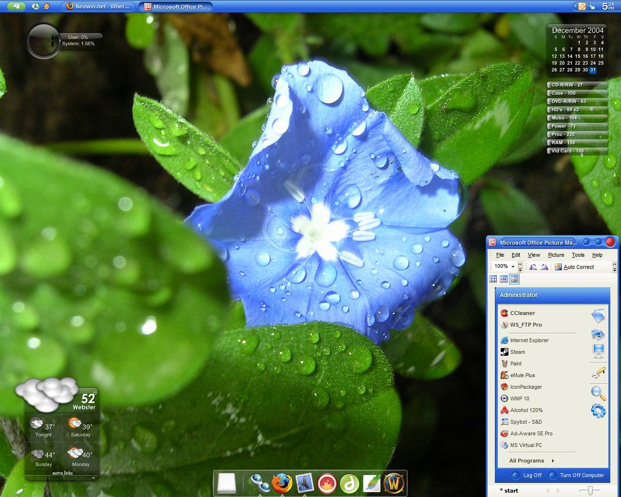Click the Rotate Left icon in toolbar
Image resolution: width=621 pixels, height=497 pixels.
click(x=533, y=267)
